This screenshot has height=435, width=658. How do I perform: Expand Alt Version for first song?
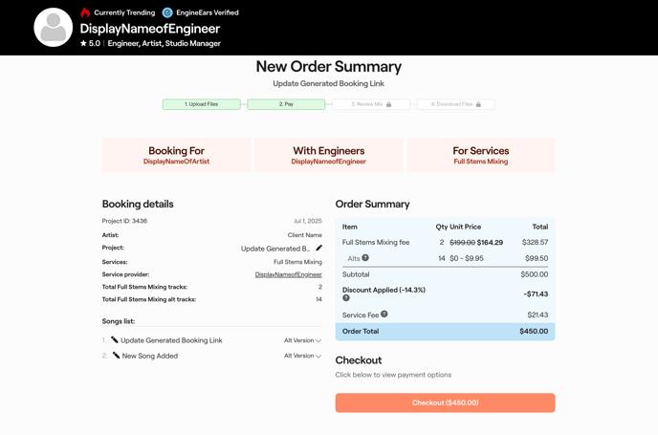[302, 340]
